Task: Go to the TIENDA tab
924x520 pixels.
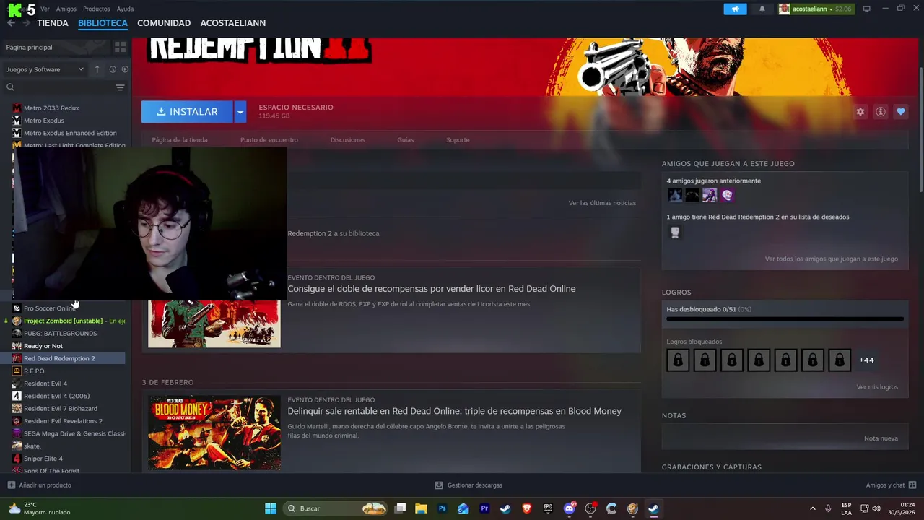Action: [x=53, y=23]
